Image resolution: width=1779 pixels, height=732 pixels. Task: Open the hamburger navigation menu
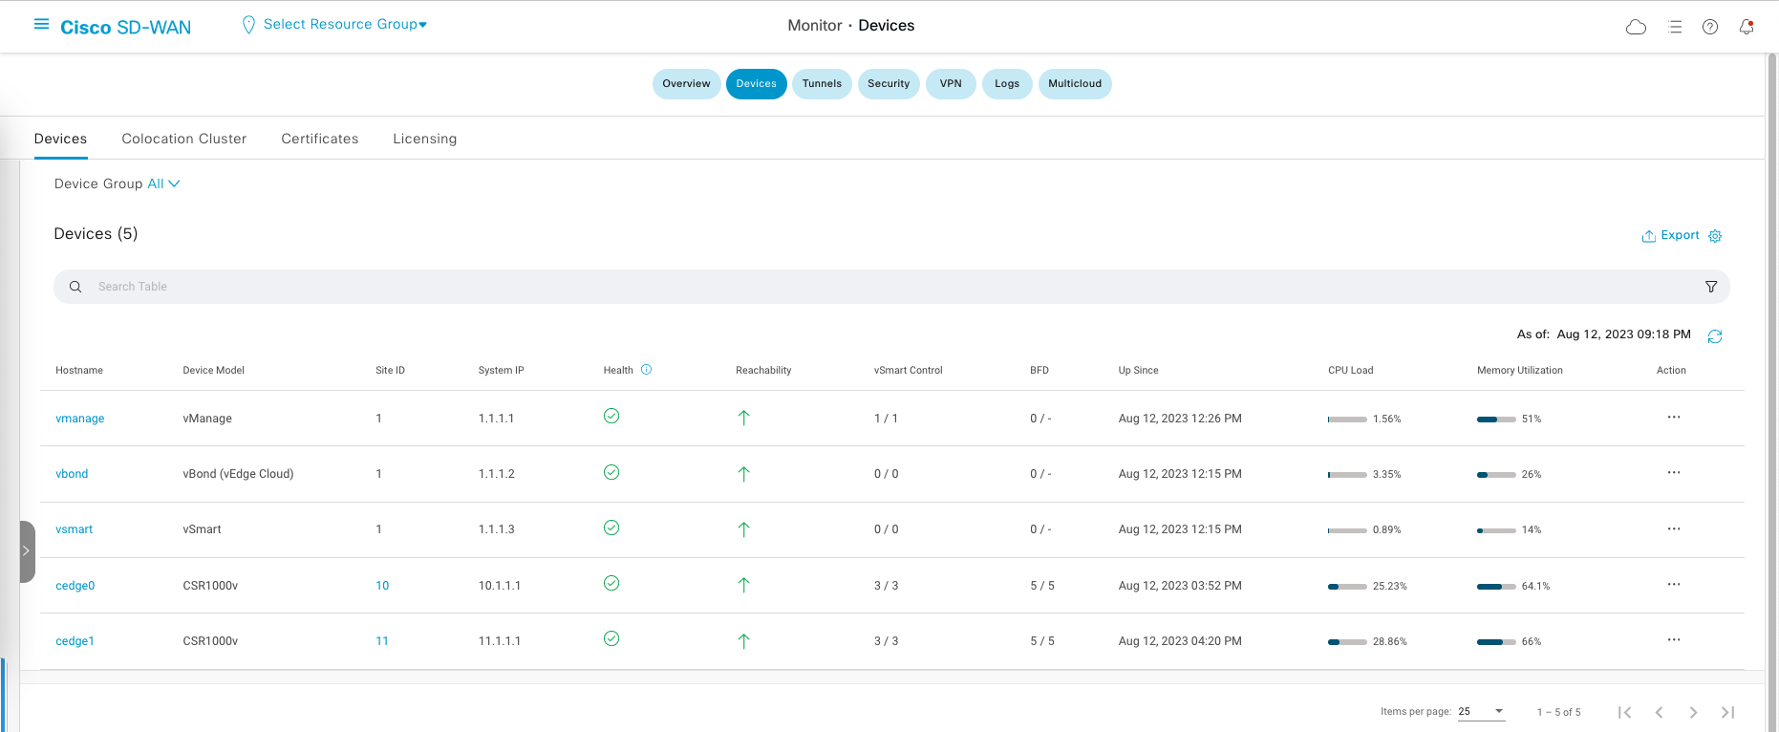coord(41,24)
